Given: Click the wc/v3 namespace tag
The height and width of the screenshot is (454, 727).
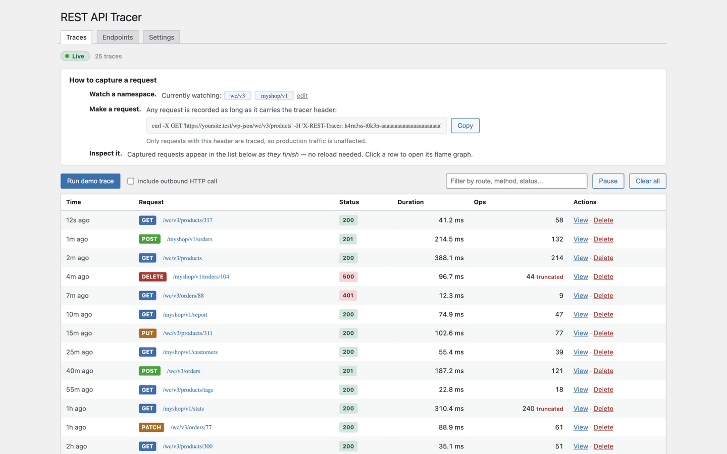Looking at the screenshot, I should [x=238, y=96].
